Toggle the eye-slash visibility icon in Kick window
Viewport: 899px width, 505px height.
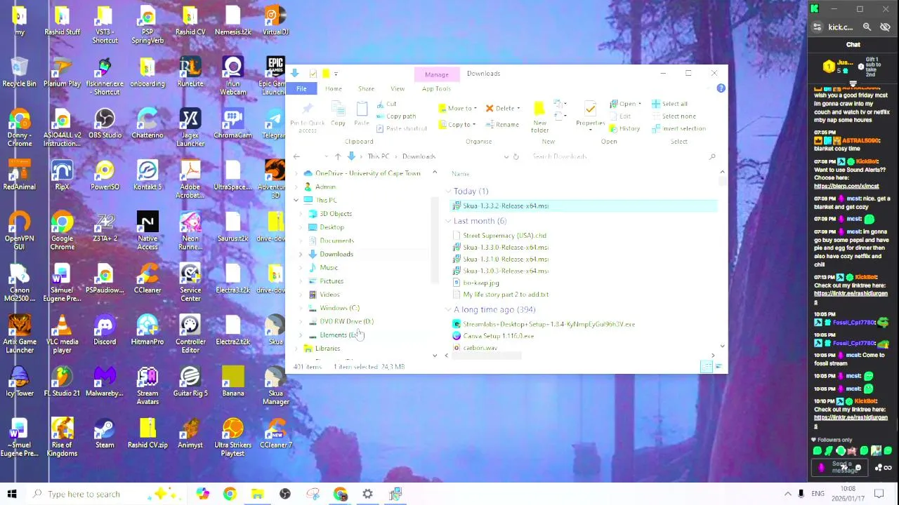(x=885, y=27)
